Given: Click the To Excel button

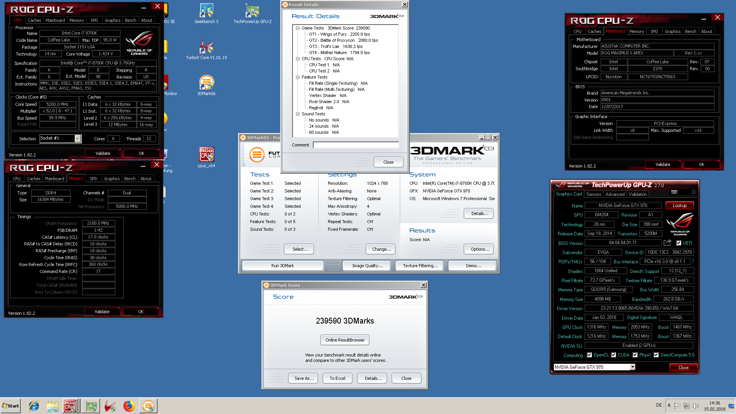Looking at the screenshot, I should (337, 378).
